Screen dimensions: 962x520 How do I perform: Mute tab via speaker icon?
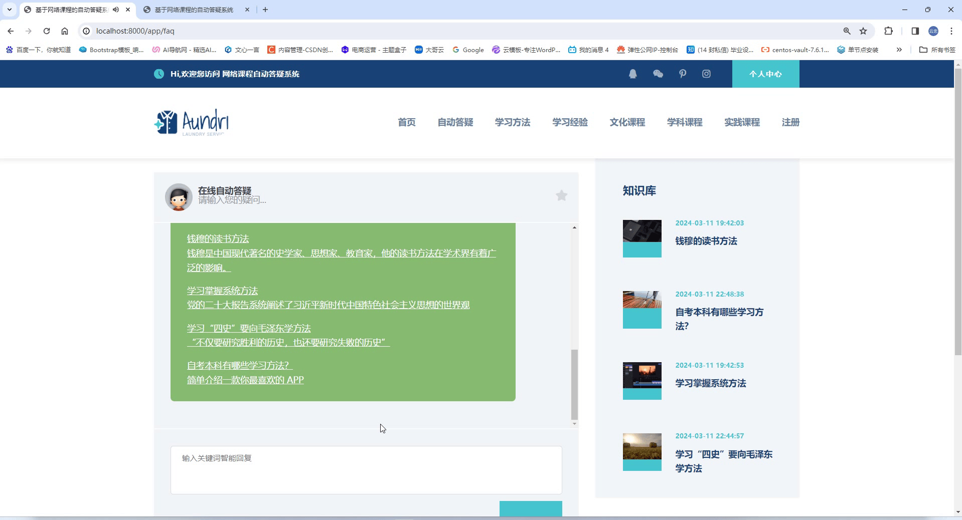pyautogui.click(x=116, y=10)
